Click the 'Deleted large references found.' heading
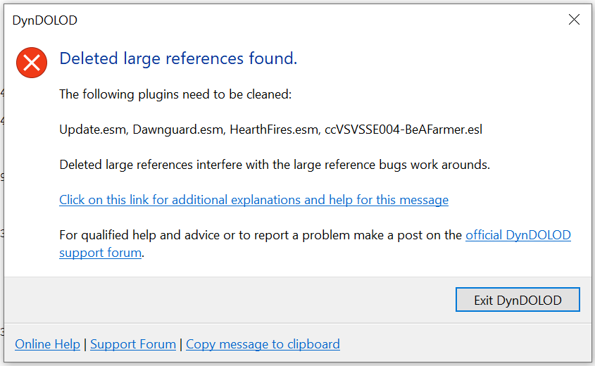This screenshot has height=366, width=595. (x=178, y=58)
